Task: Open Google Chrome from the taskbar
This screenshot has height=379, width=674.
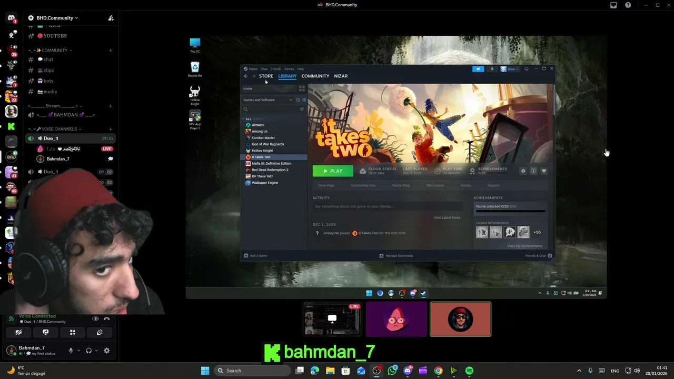Action: pos(438,371)
